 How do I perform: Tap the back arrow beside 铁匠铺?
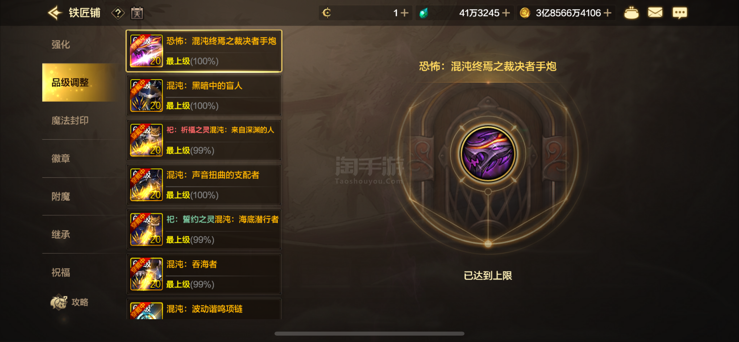click(x=55, y=13)
